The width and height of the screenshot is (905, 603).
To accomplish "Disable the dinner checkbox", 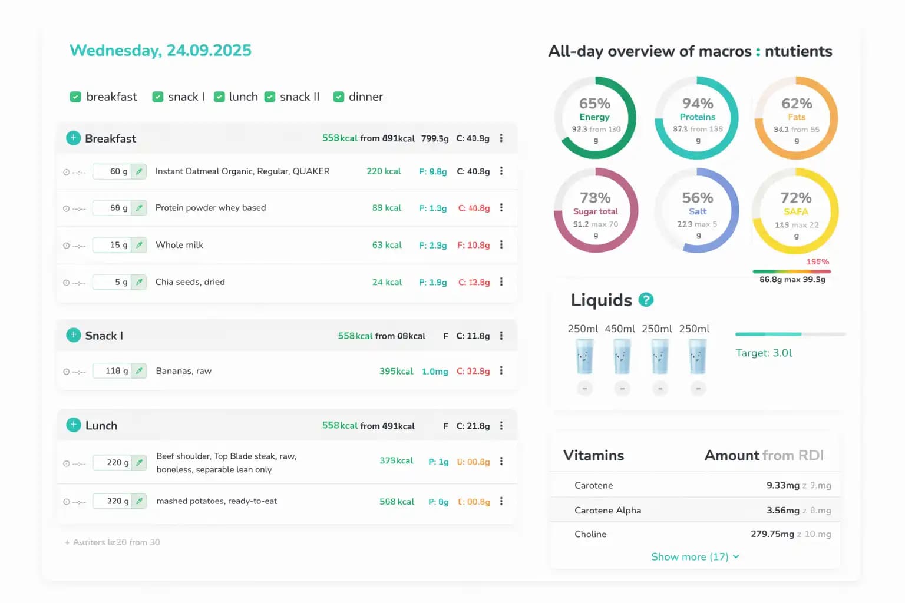I will pyautogui.click(x=339, y=97).
